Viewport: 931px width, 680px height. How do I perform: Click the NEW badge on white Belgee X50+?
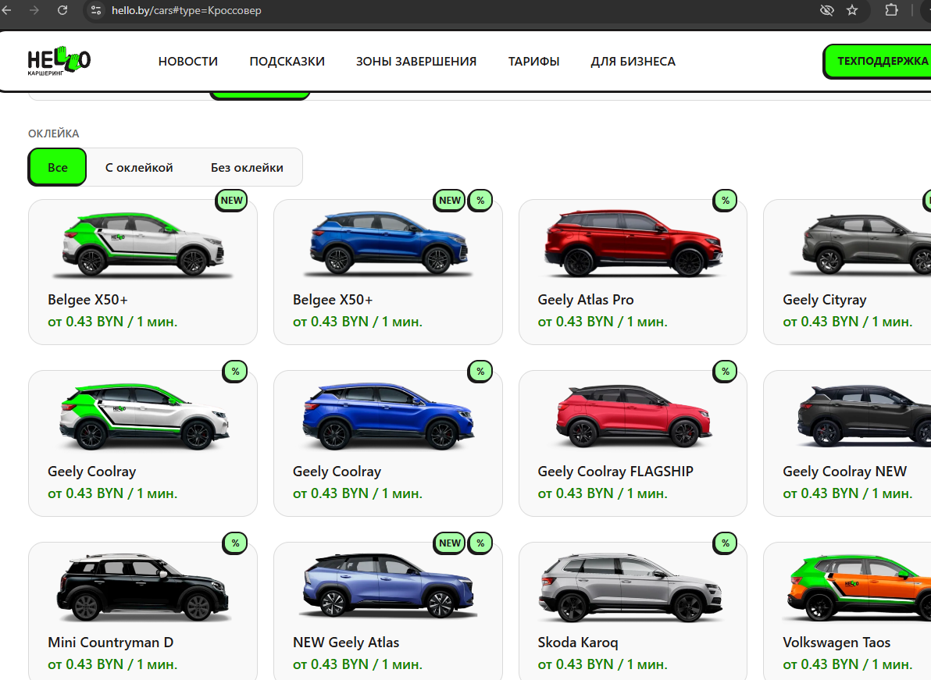(231, 201)
